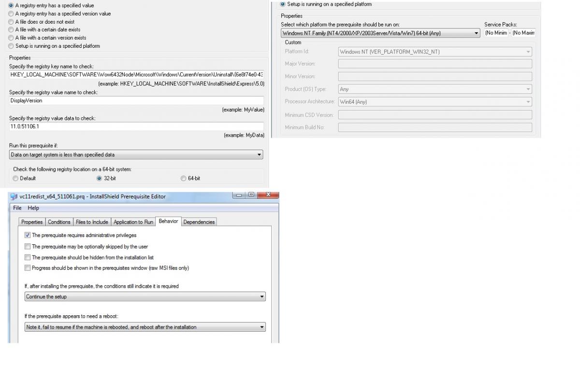Screen dimensions: 580x379
Task: Open the Dependencies tab
Action: 199,222
